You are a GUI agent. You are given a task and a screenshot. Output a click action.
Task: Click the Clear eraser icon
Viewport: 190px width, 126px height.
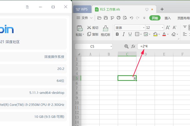click(174, 34)
